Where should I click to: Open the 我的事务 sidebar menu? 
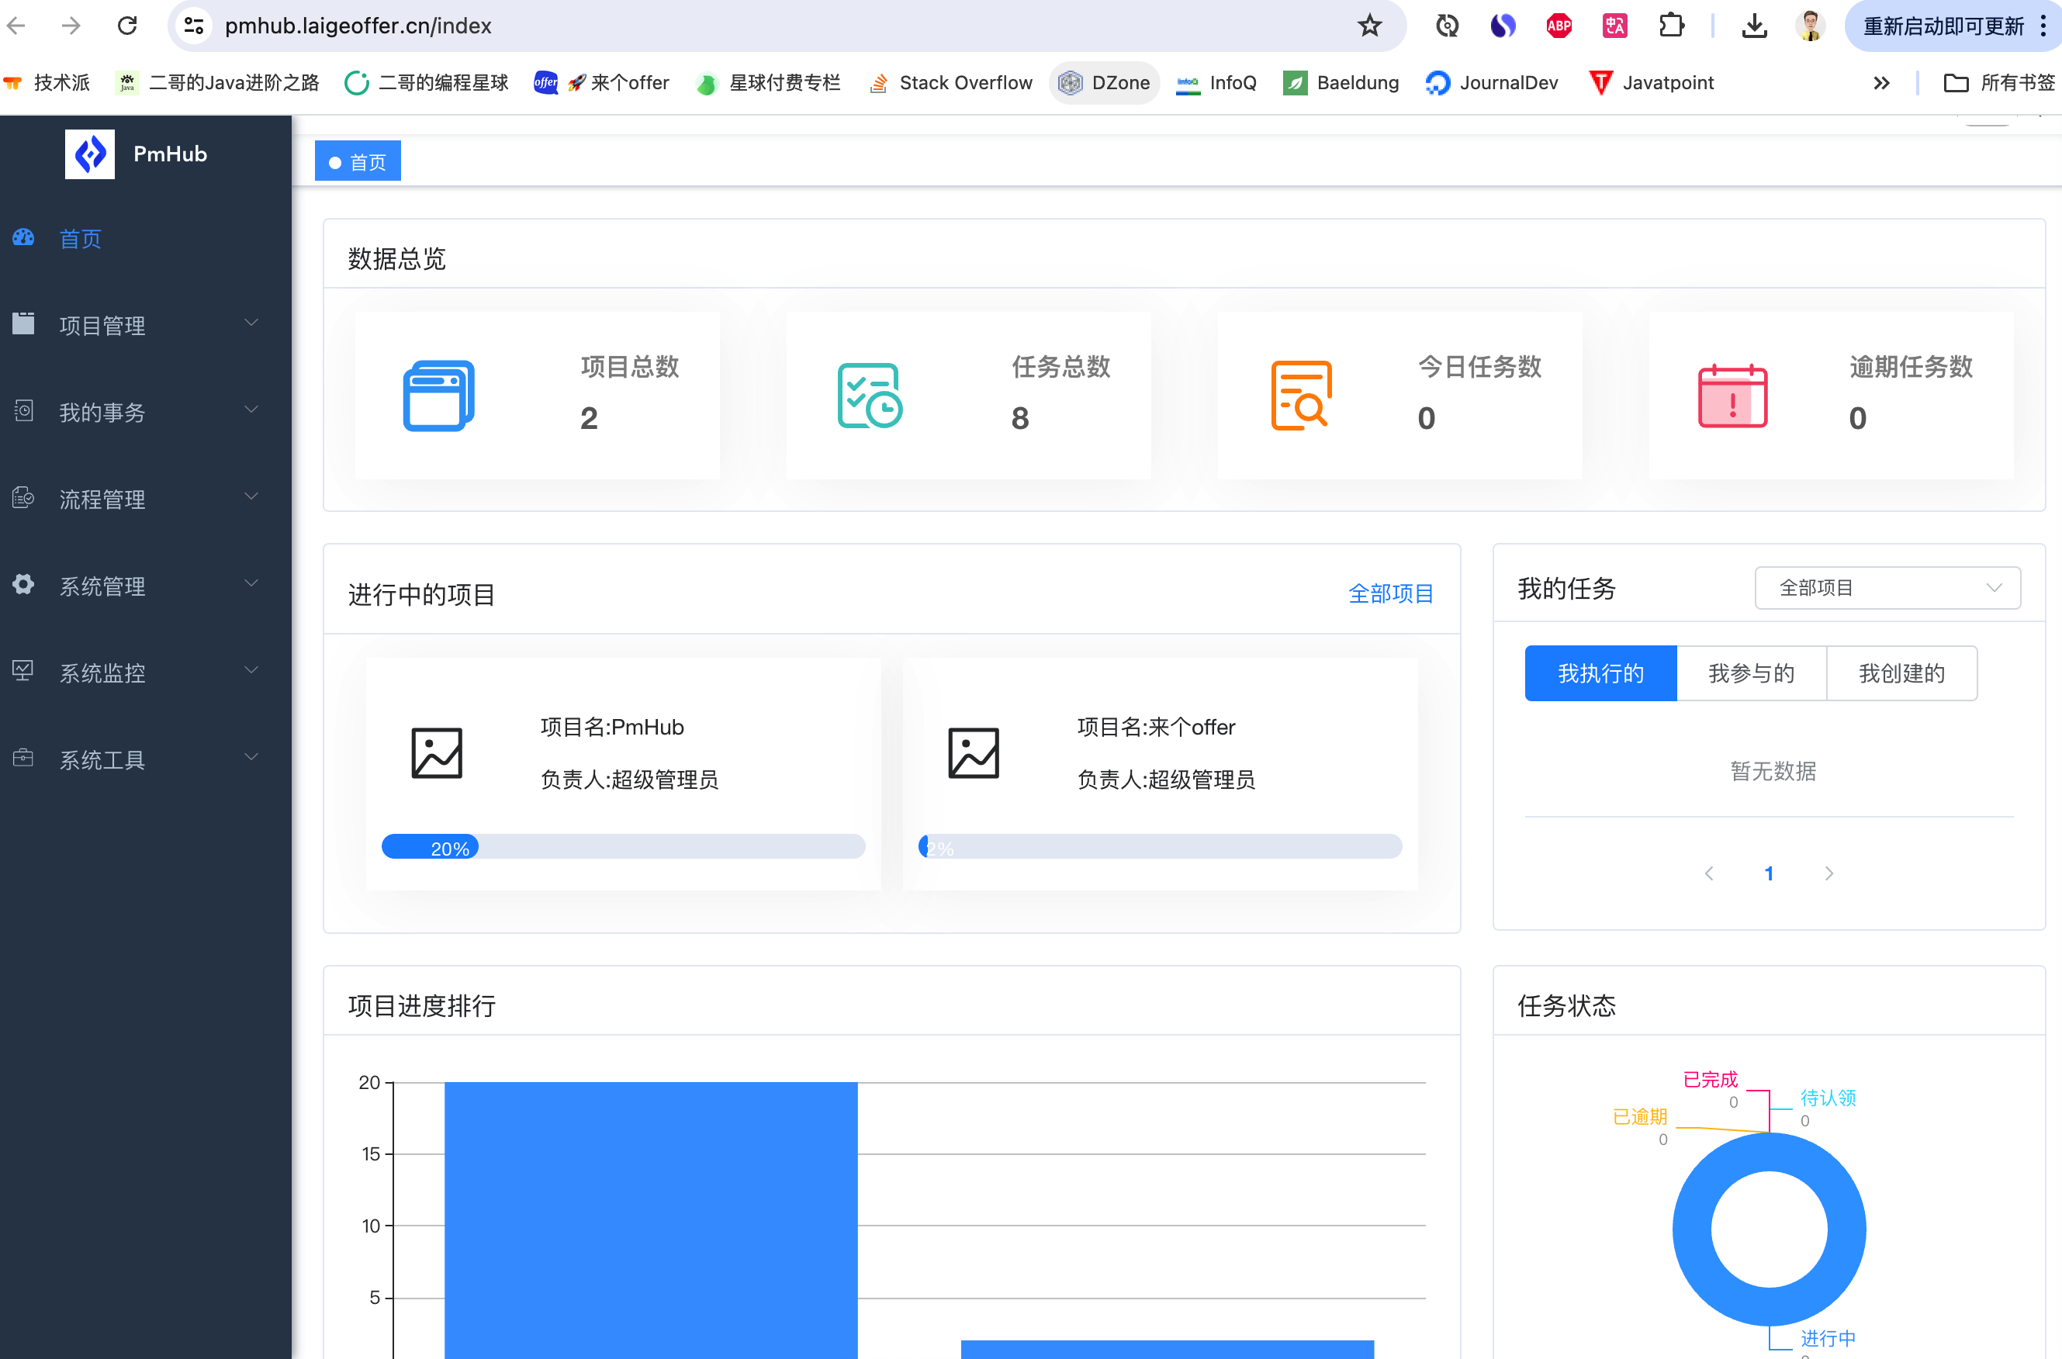(x=146, y=412)
